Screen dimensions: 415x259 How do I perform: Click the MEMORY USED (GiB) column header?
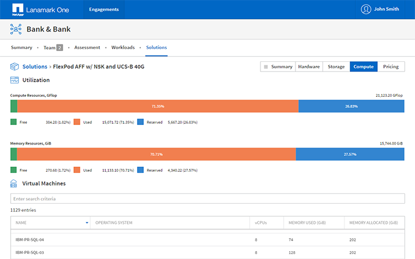point(306,223)
